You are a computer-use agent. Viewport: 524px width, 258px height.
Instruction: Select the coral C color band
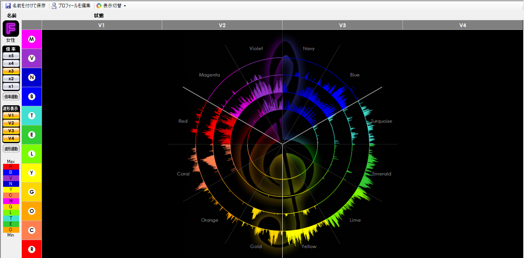(x=32, y=230)
